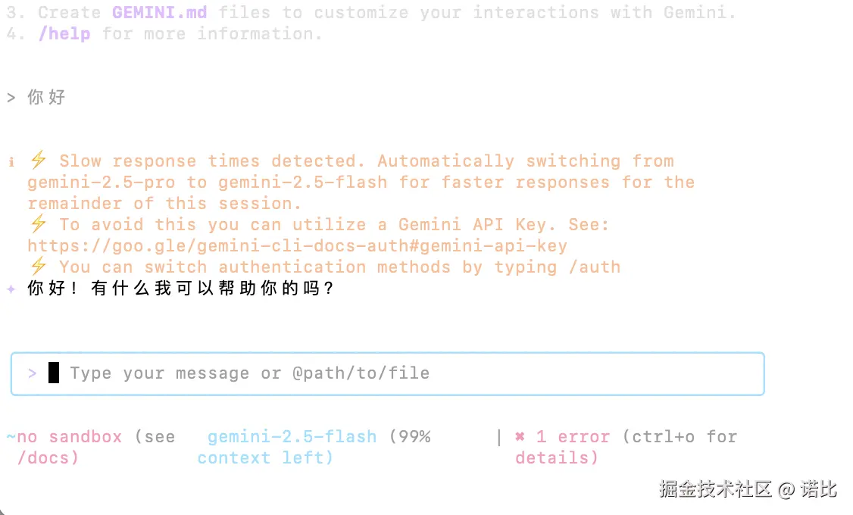Click lightning bolt before 'You can switch'

[x=39, y=267]
